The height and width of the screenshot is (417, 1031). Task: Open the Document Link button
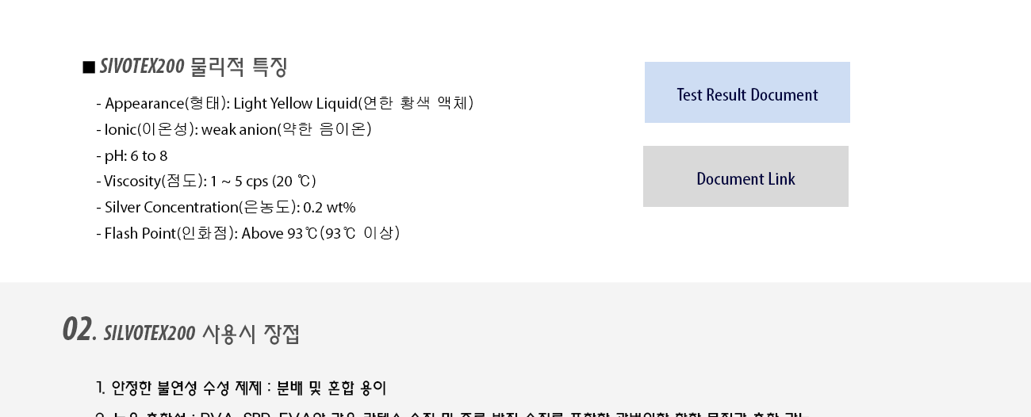coord(745,177)
